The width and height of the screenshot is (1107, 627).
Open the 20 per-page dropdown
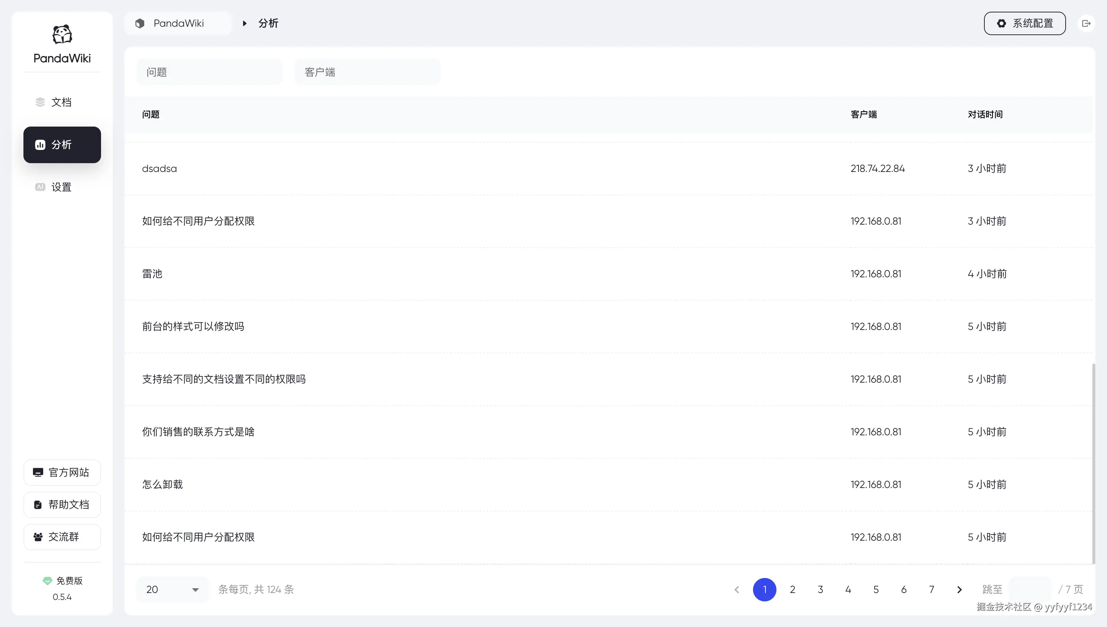click(x=172, y=590)
